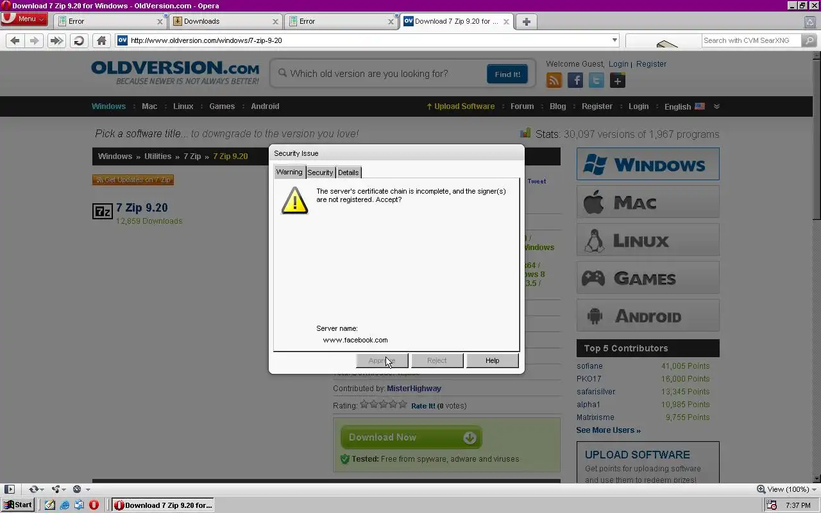Select the Warning tab in dialog
Image resolution: width=821 pixels, height=513 pixels.
click(x=289, y=172)
